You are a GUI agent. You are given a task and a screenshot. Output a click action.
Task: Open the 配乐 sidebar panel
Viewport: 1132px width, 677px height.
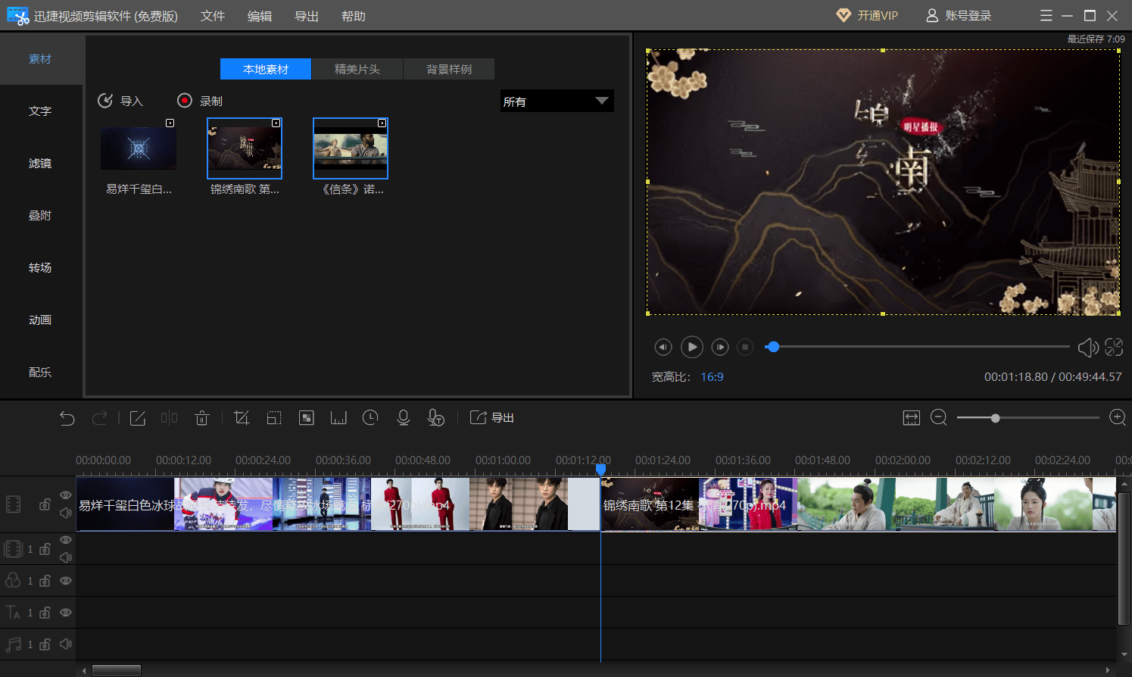coord(40,373)
